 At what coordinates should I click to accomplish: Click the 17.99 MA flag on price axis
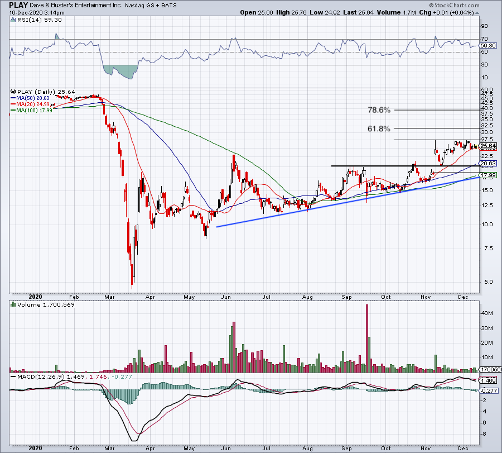489,175
